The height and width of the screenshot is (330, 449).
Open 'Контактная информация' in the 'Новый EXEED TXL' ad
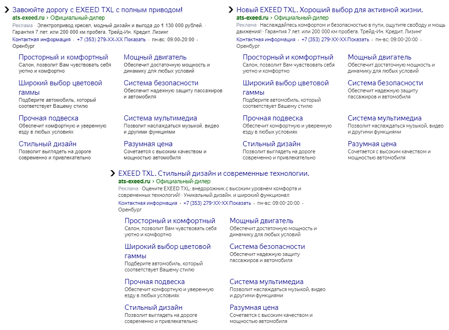click(266, 39)
